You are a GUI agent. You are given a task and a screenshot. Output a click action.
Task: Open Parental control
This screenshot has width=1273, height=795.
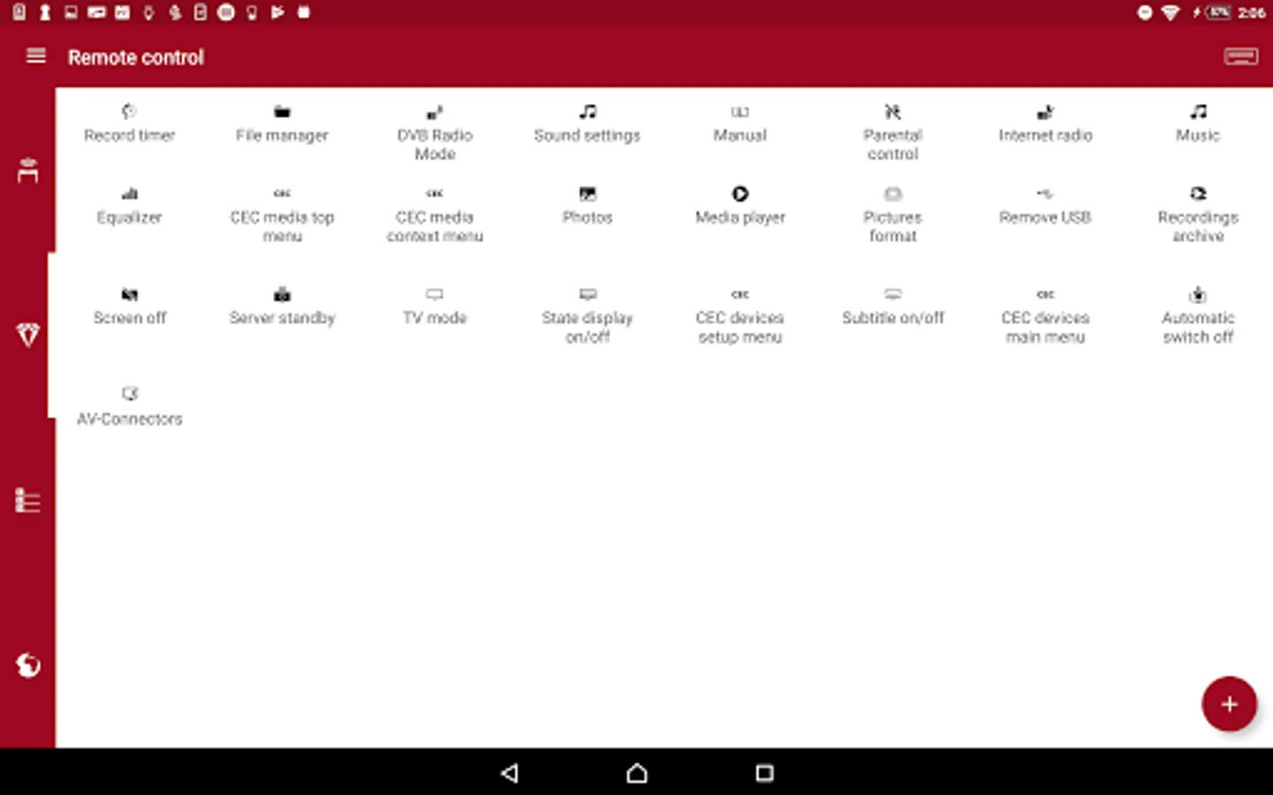[x=893, y=132]
